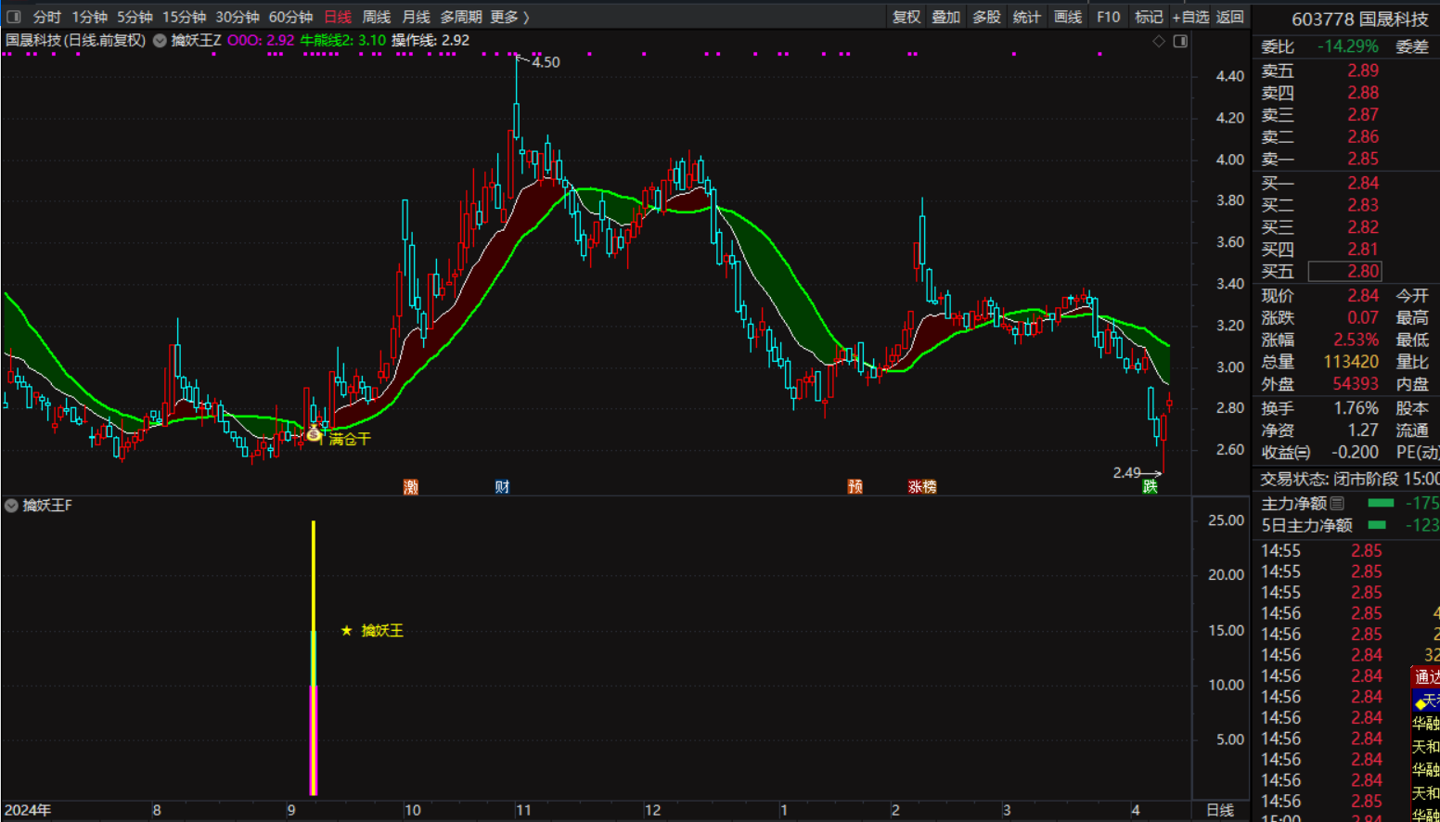Expand the 擒妖王Z indicator dropdown
1440x822 pixels.
coord(160,41)
